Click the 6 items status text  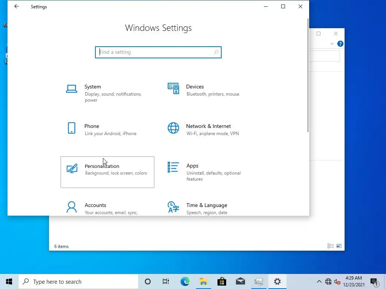[x=61, y=246]
